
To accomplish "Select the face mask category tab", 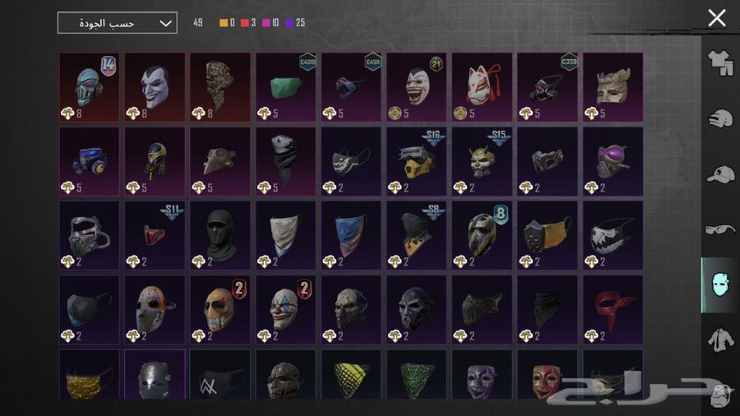I will click(x=720, y=285).
